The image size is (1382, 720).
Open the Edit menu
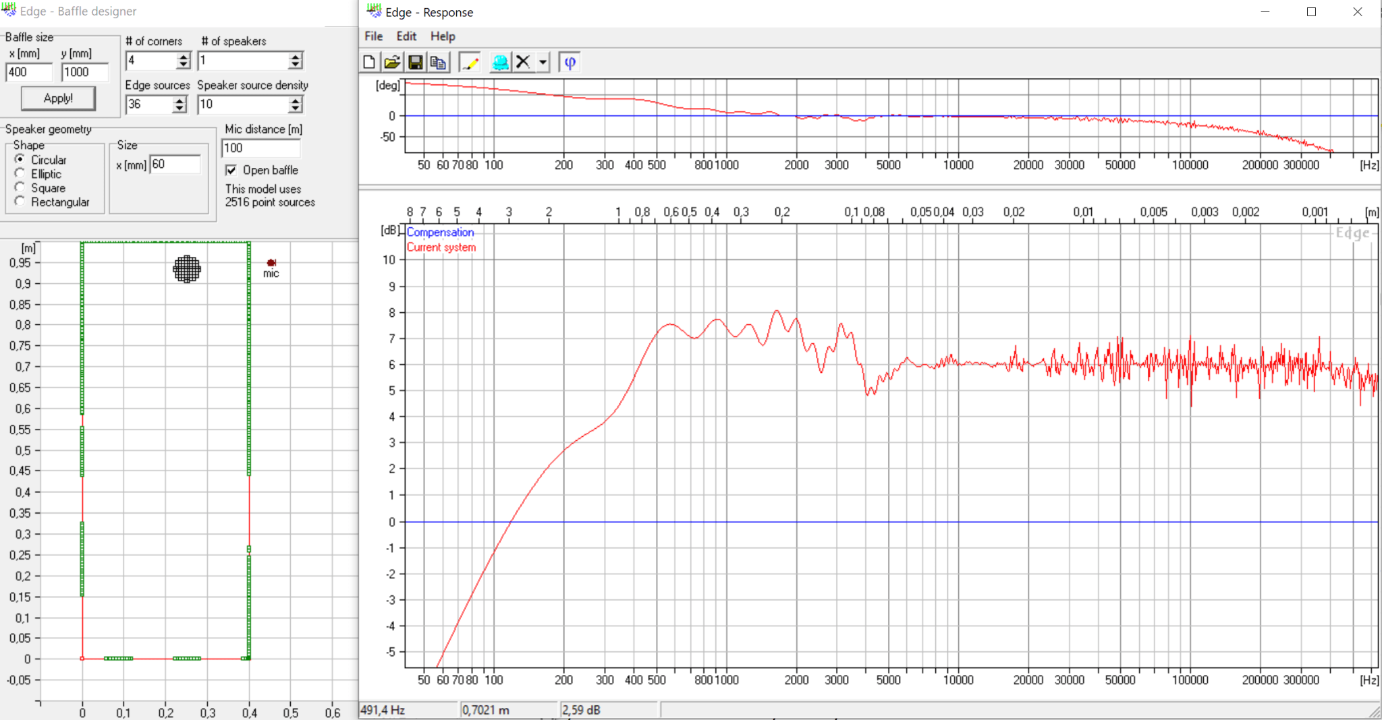(406, 36)
